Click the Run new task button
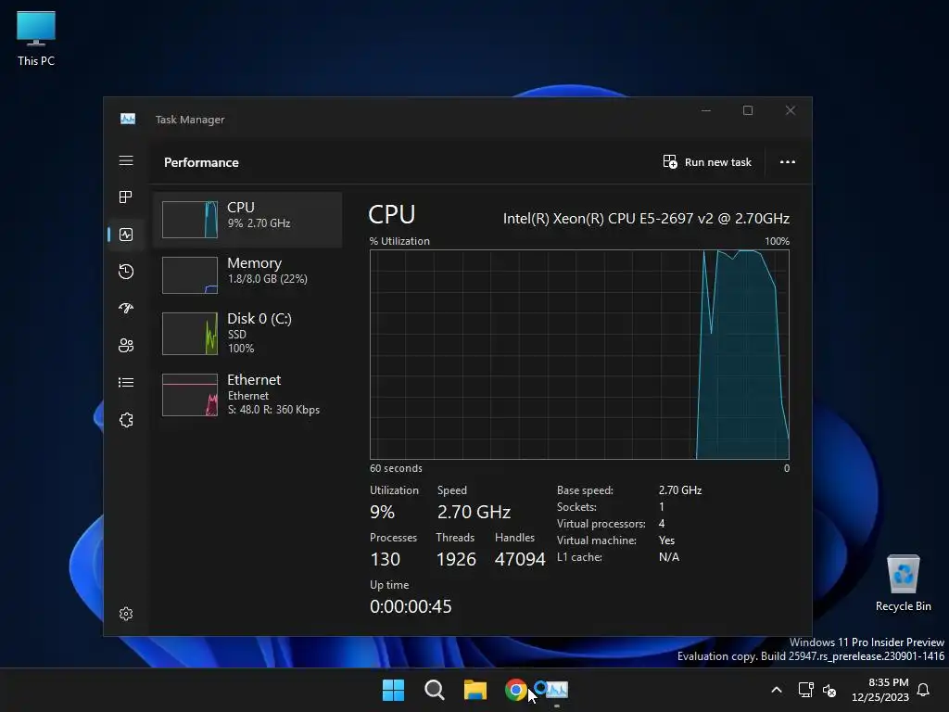Image resolution: width=949 pixels, height=712 pixels. pyautogui.click(x=707, y=161)
